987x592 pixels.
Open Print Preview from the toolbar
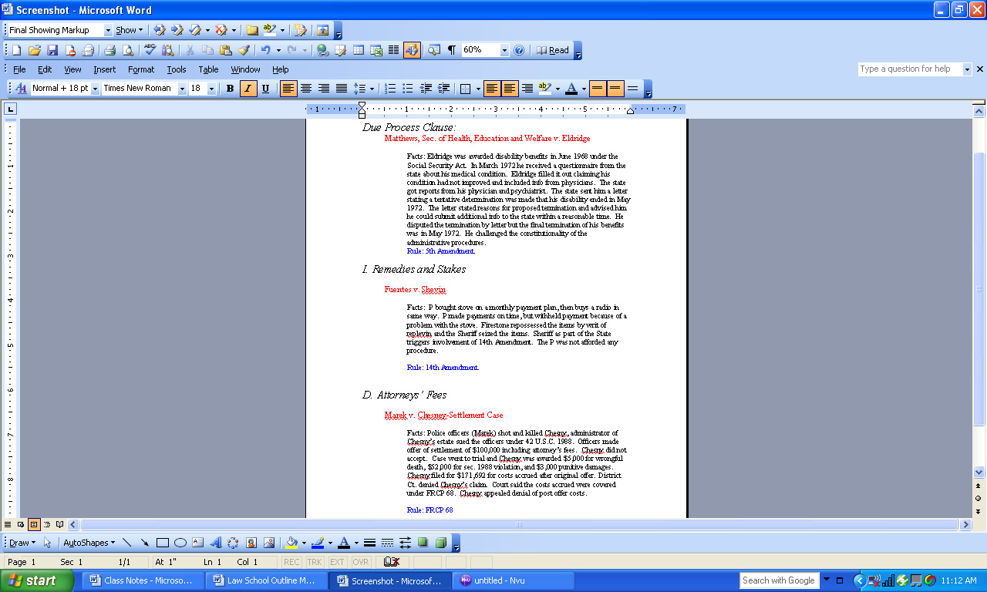(x=127, y=50)
